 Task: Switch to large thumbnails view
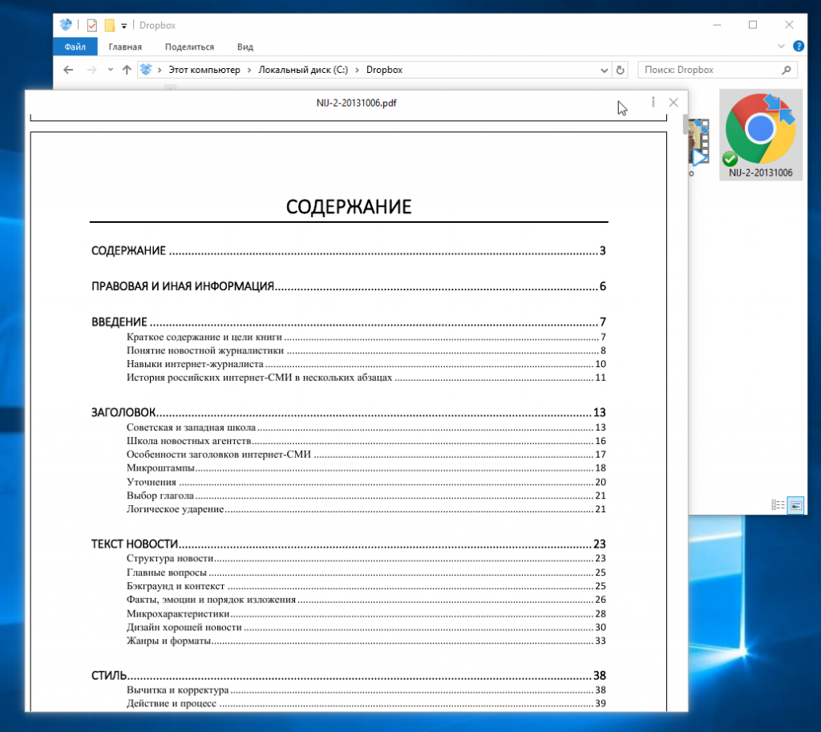tap(795, 505)
